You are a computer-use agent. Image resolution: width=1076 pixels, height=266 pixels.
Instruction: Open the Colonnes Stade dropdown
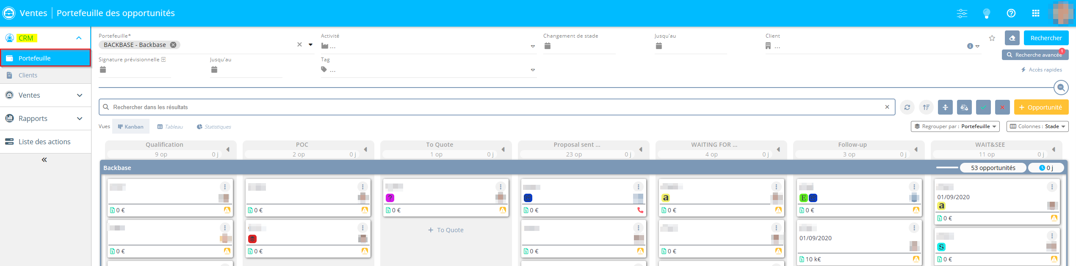click(x=1037, y=126)
